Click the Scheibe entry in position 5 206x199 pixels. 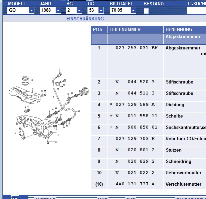(175, 116)
